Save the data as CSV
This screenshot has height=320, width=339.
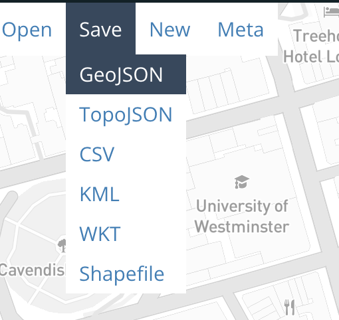tap(126, 154)
